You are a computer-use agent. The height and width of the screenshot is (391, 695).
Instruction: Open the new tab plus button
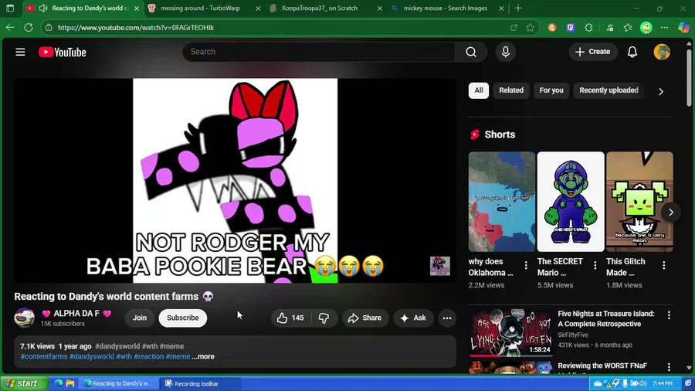518,8
